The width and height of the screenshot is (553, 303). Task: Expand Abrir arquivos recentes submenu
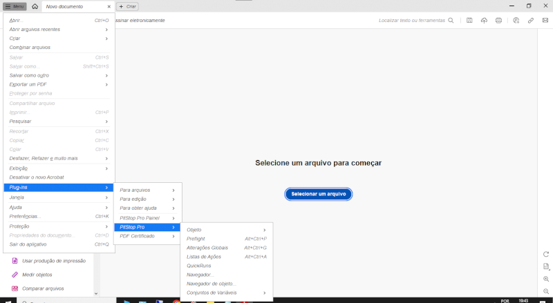[x=59, y=29]
